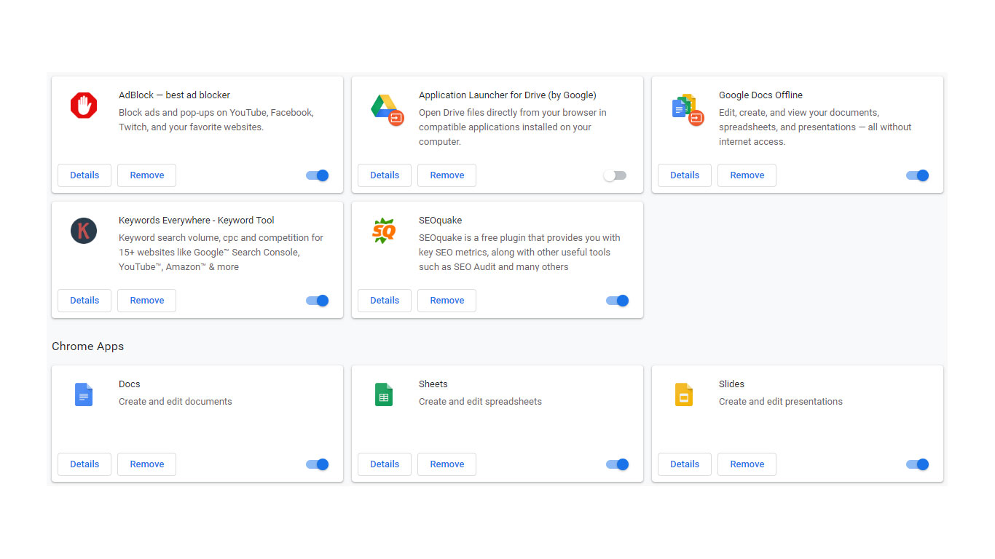Click 'Keywords Everywhere - Keyword Tool' title
The height and width of the screenshot is (559, 995).
tap(197, 221)
